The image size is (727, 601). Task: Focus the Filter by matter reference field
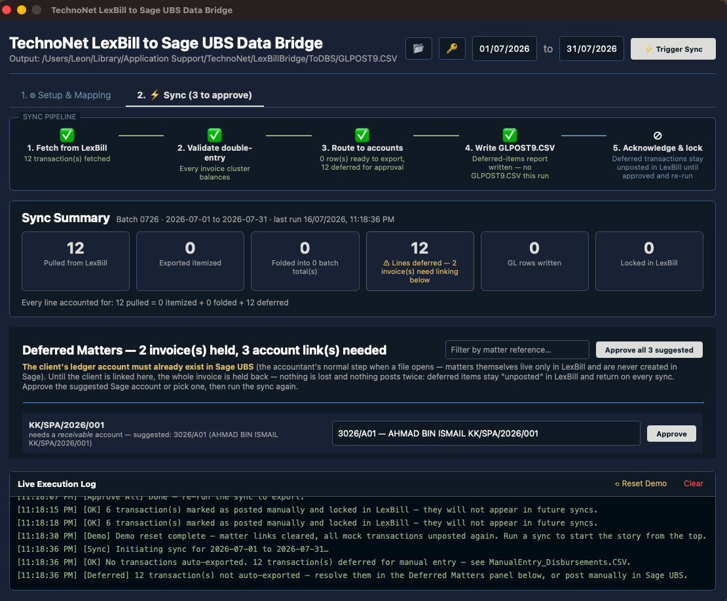click(x=517, y=350)
